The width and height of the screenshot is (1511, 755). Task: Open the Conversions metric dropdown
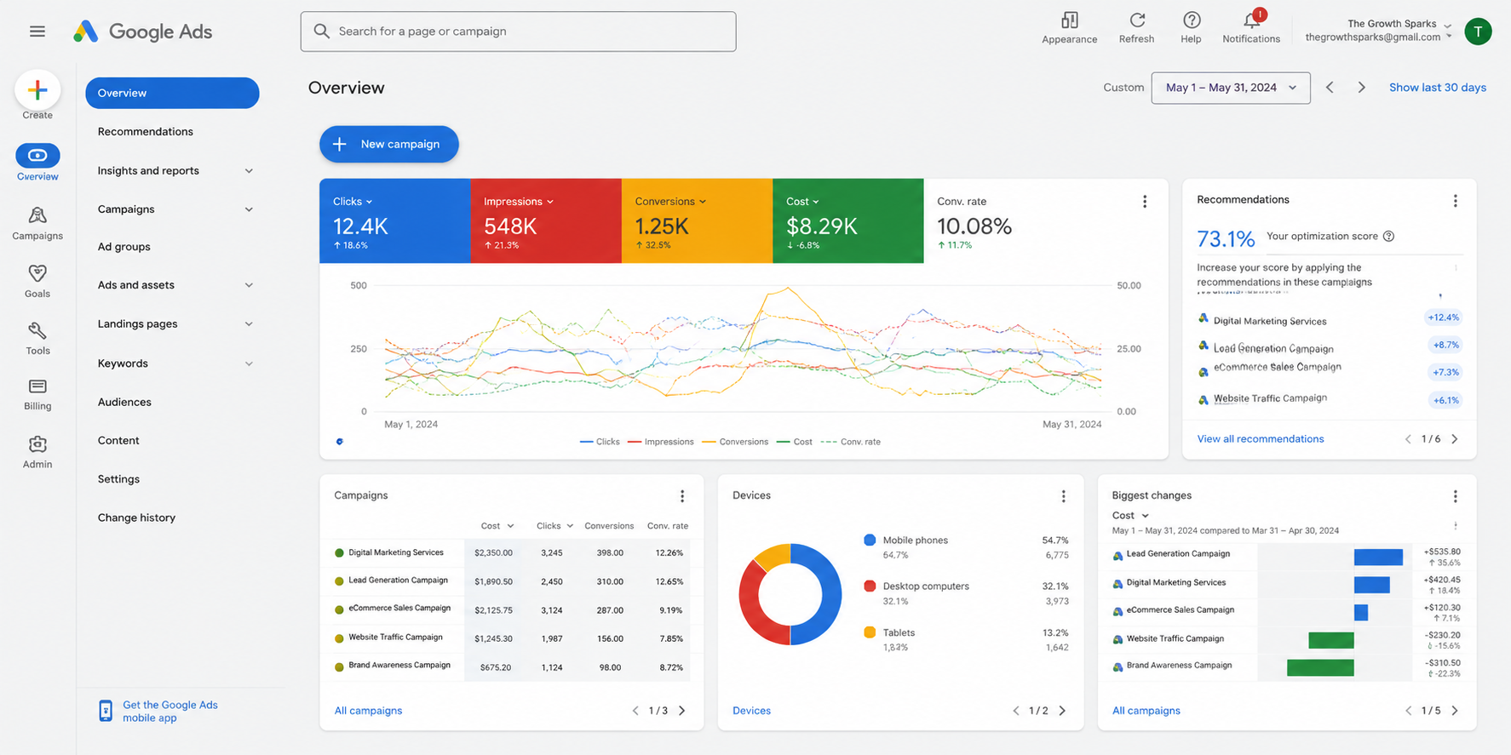(x=670, y=202)
